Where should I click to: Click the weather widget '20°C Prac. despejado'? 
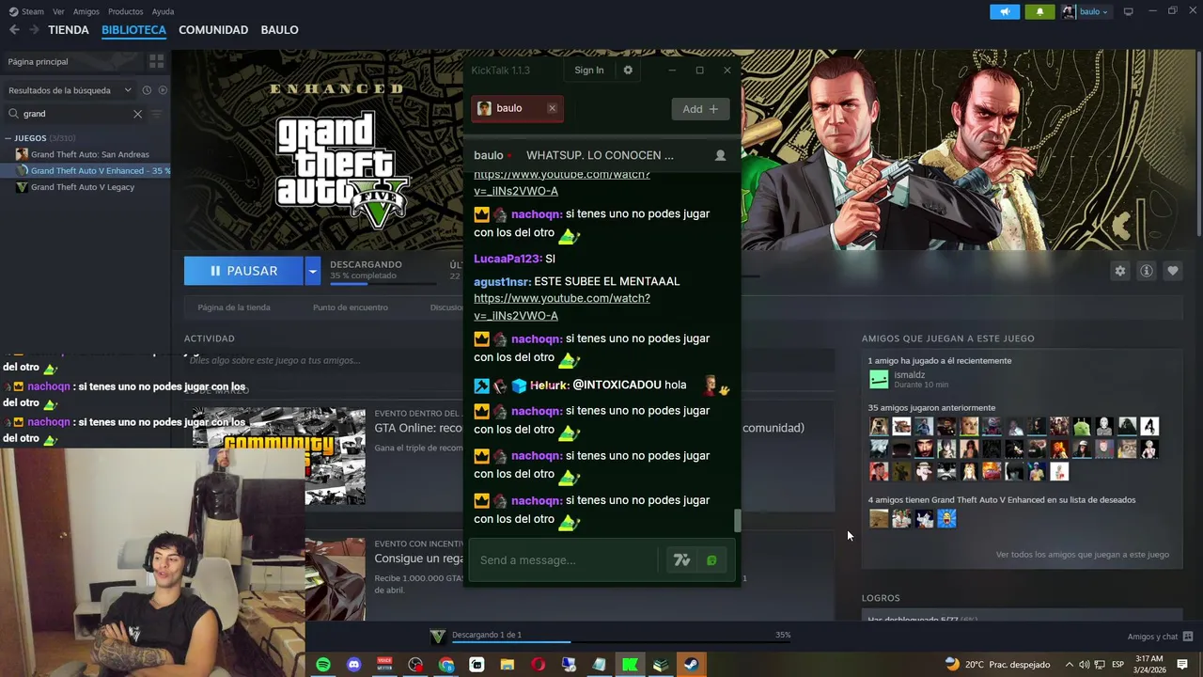click(998, 665)
